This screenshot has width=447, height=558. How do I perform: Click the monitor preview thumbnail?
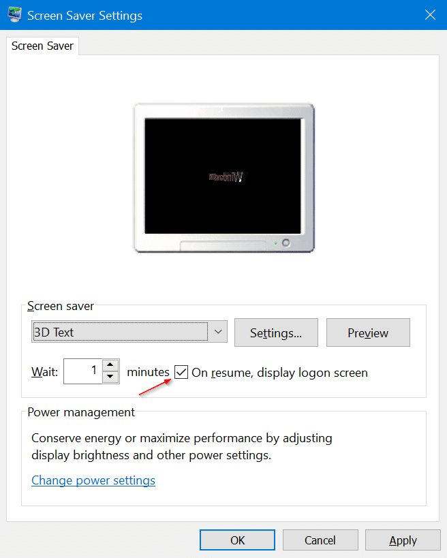[224, 178]
